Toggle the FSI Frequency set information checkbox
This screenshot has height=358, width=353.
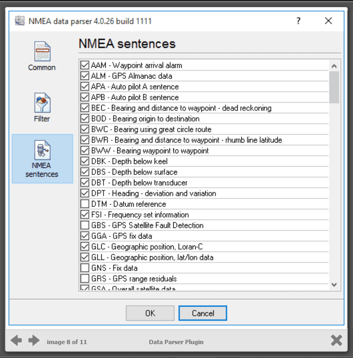84,214
